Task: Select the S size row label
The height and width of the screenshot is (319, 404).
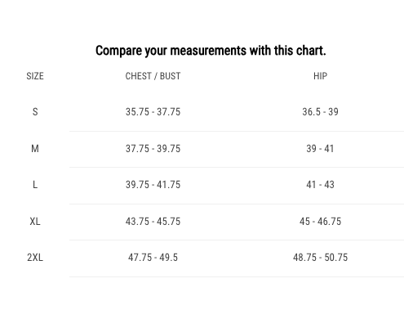Action: click(35, 112)
